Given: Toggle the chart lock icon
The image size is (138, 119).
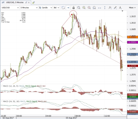Looking at the screenshot, I should coord(73,8).
